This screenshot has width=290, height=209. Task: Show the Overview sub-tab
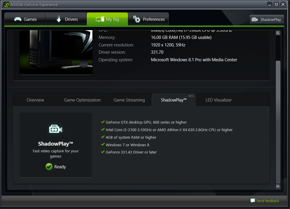tap(35, 100)
